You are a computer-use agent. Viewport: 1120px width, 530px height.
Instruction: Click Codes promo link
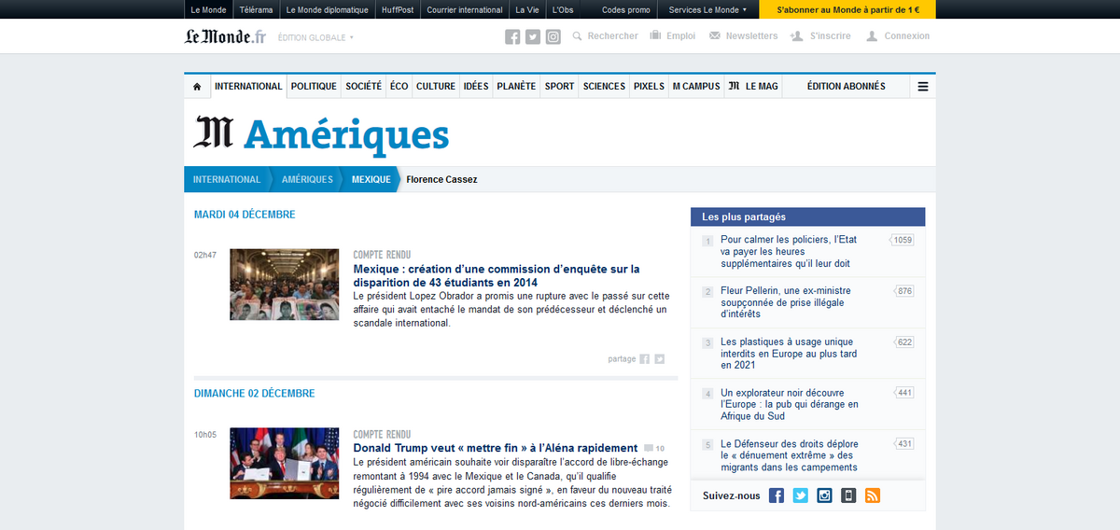point(626,9)
